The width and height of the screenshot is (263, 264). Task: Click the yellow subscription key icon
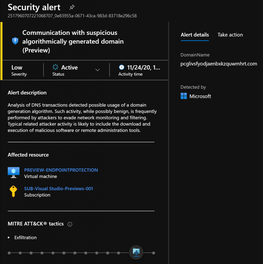tap(13, 191)
